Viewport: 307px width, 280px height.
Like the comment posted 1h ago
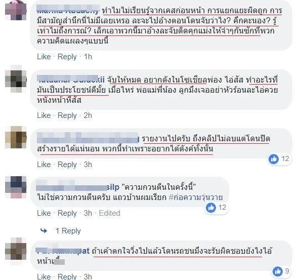point(44,57)
